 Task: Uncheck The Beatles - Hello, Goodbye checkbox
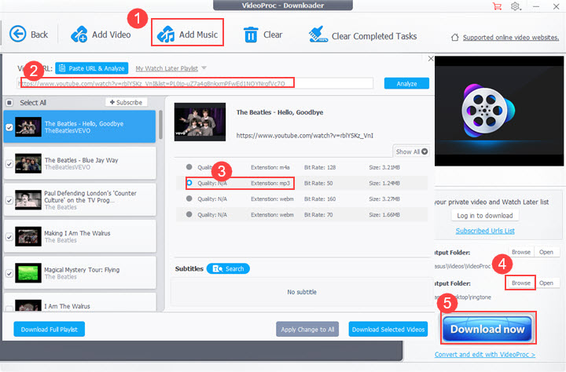pyautogui.click(x=9, y=127)
